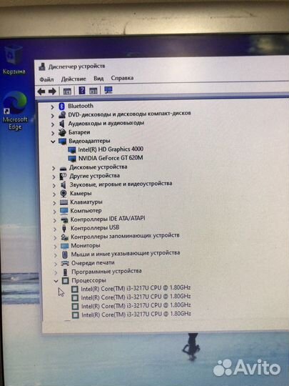This screenshot has height=386, width=289.
Task: Open the Действие menu
Action: click(73, 79)
